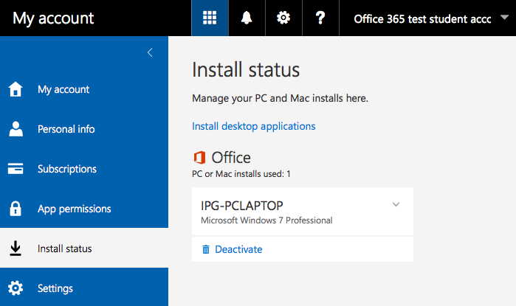Click the My account header title
Image resolution: width=516 pixels, height=306 pixels.
point(53,18)
